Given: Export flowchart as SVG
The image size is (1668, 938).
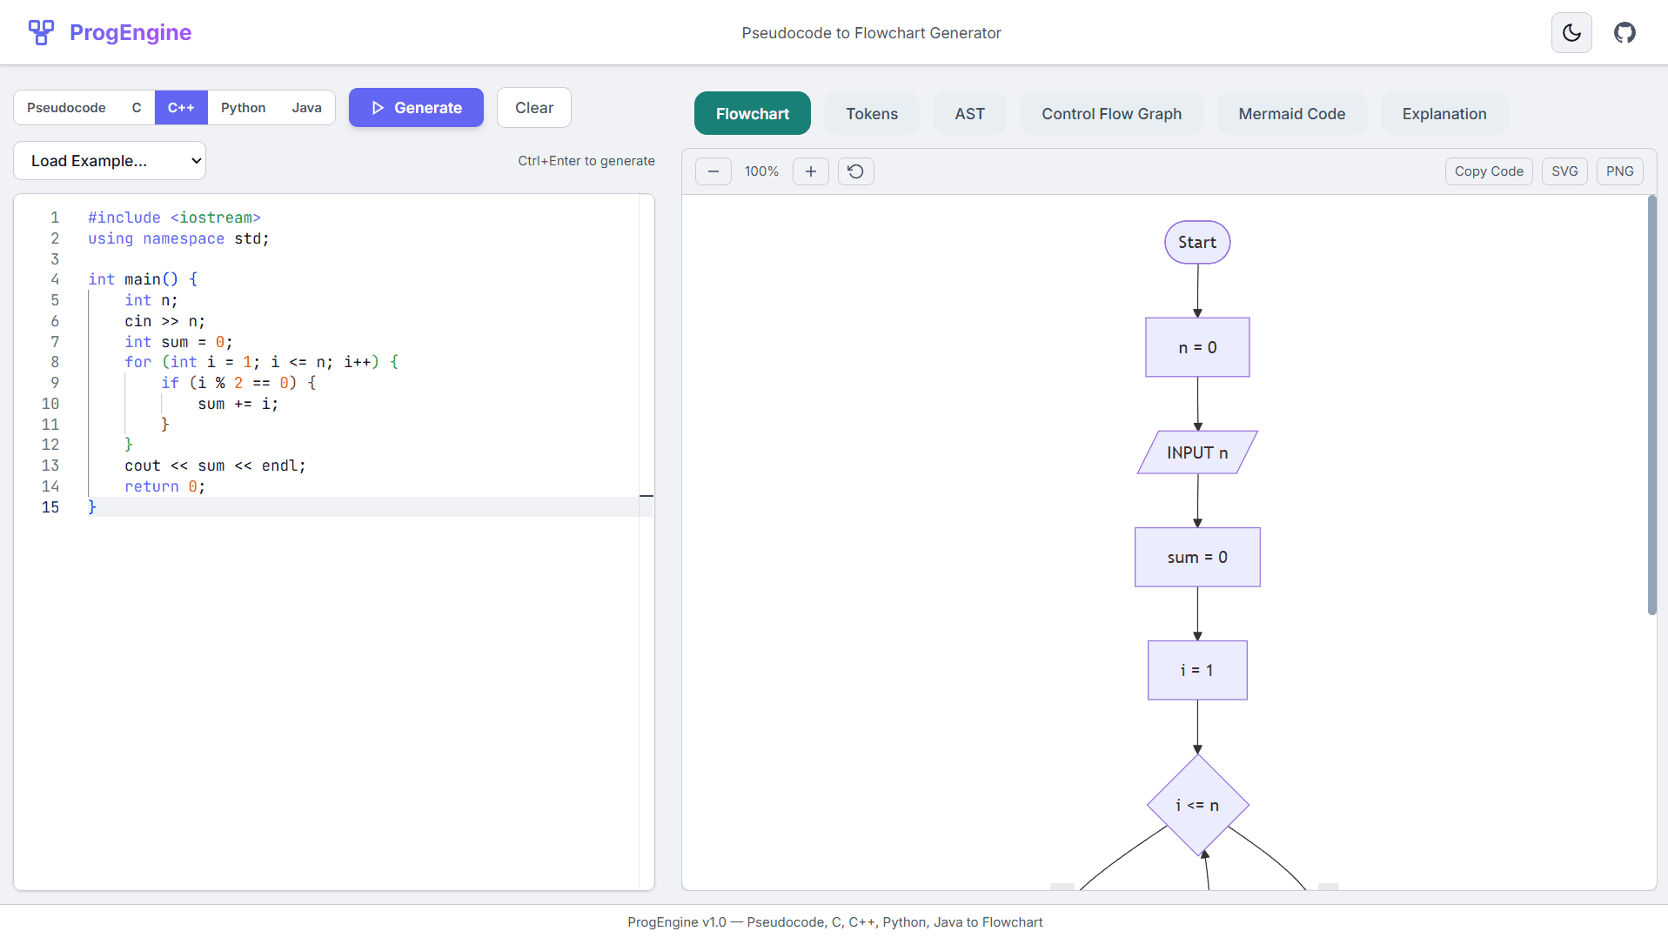Looking at the screenshot, I should pos(1564,171).
